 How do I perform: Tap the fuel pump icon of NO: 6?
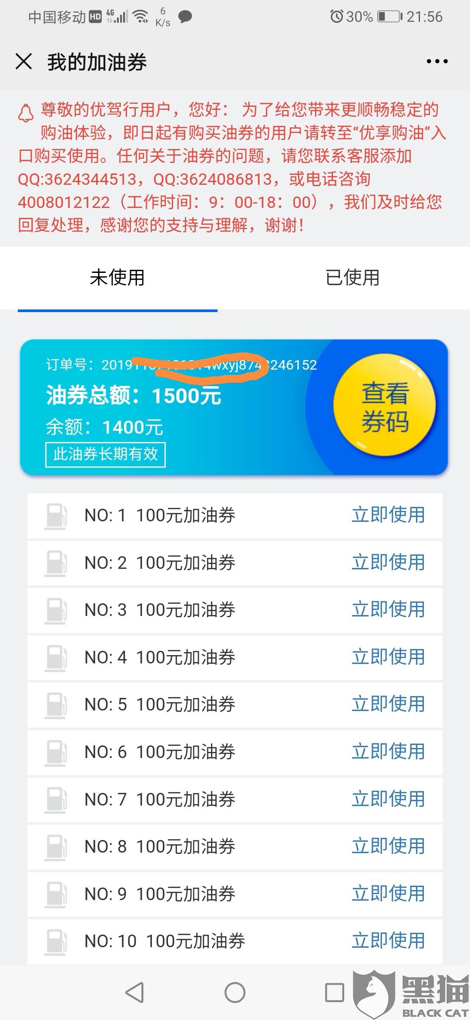click(x=56, y=753)
